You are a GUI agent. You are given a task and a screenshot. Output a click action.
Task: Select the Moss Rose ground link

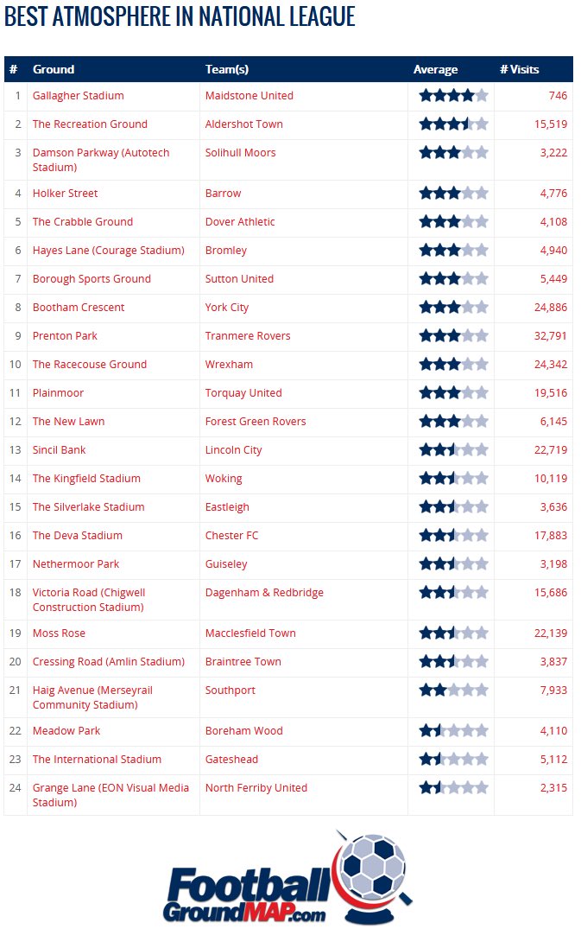(59, 633)
